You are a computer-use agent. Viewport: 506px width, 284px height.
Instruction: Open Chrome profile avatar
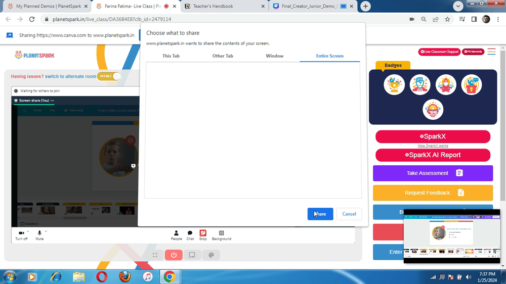pyautogui.click(x=486, y=19)
